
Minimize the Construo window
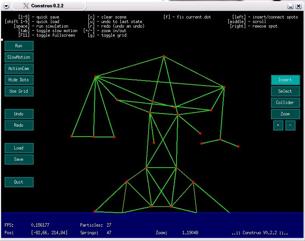pyautogui.click(x=290, y=6)
